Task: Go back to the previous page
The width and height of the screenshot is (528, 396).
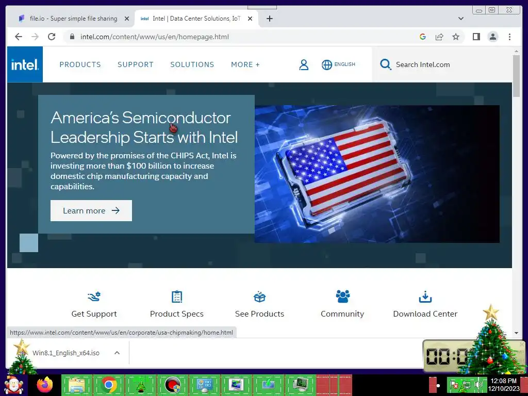Action: 19,37
